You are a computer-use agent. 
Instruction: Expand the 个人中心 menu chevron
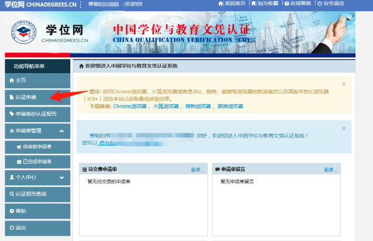pos(61,178)
